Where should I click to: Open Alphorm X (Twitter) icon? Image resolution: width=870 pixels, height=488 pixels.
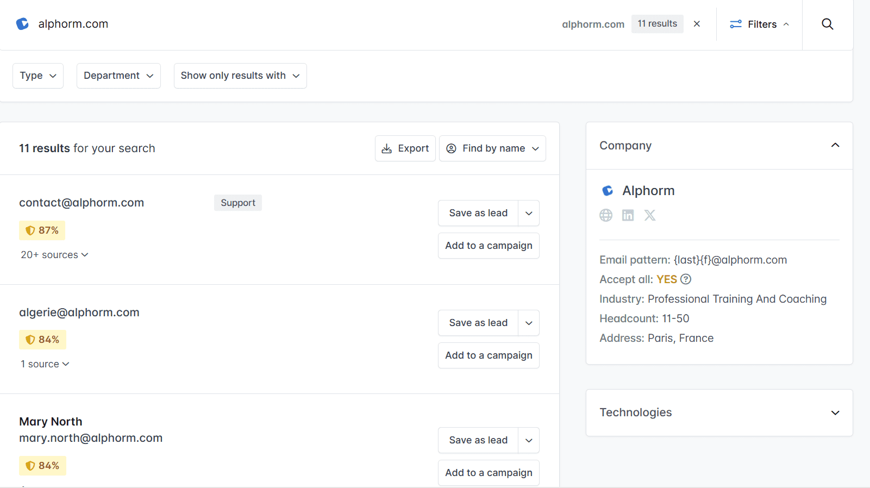pos(650,215)
